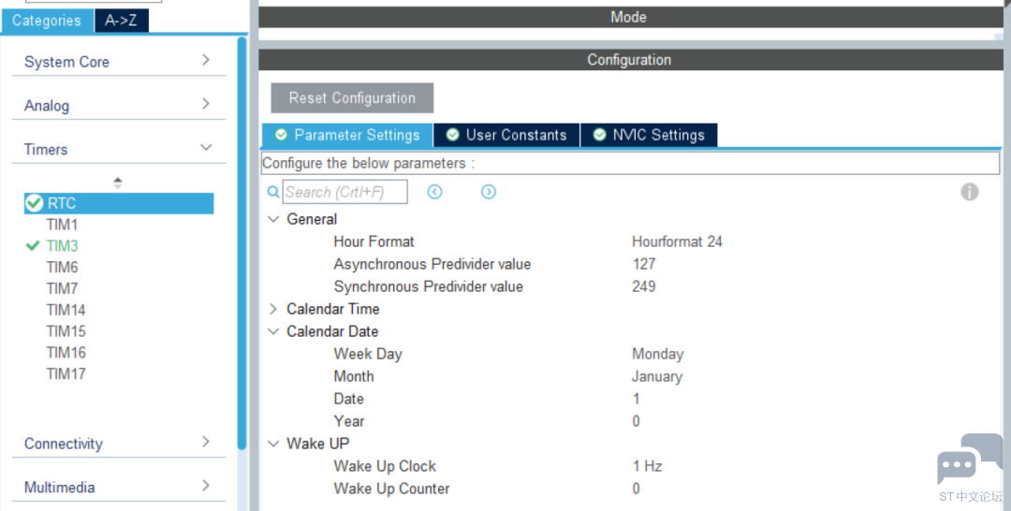1011x511 pixels.
Task: Click the Reset Configuration button
Action: [352, 98]
